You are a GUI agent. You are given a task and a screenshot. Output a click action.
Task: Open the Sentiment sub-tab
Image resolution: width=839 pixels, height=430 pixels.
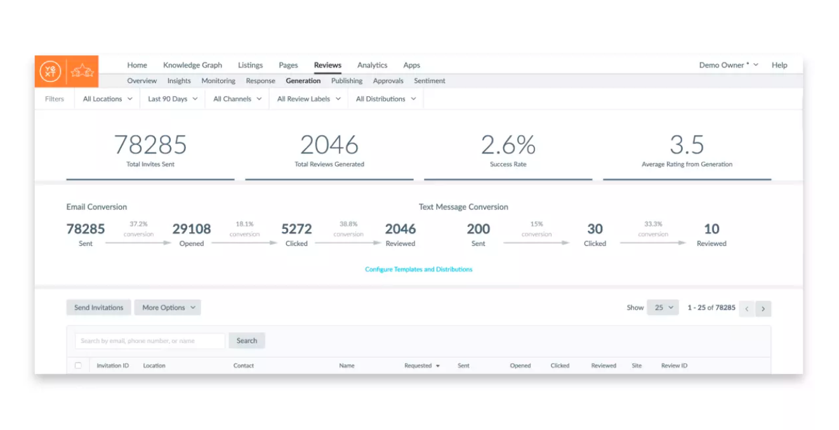(430, 81)
